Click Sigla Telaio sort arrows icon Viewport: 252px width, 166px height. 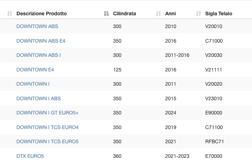click(199, 14)
